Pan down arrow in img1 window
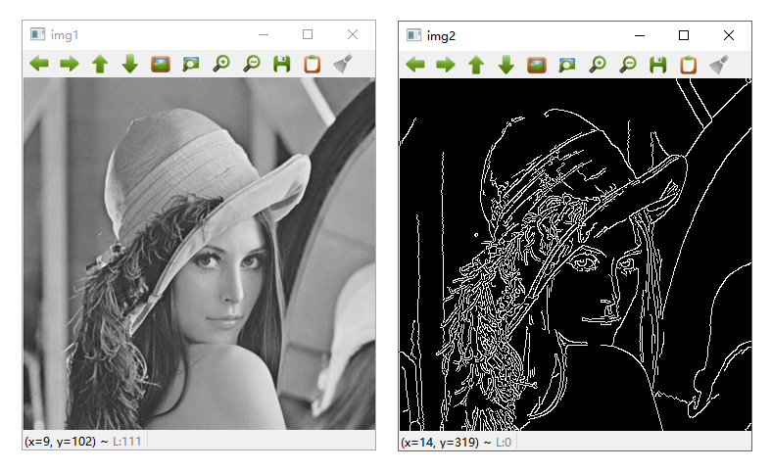772x472 pixels. point(130,64)
